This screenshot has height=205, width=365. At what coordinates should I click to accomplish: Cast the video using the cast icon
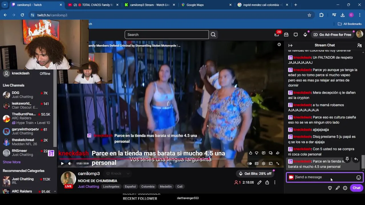(x=271, y=163)
